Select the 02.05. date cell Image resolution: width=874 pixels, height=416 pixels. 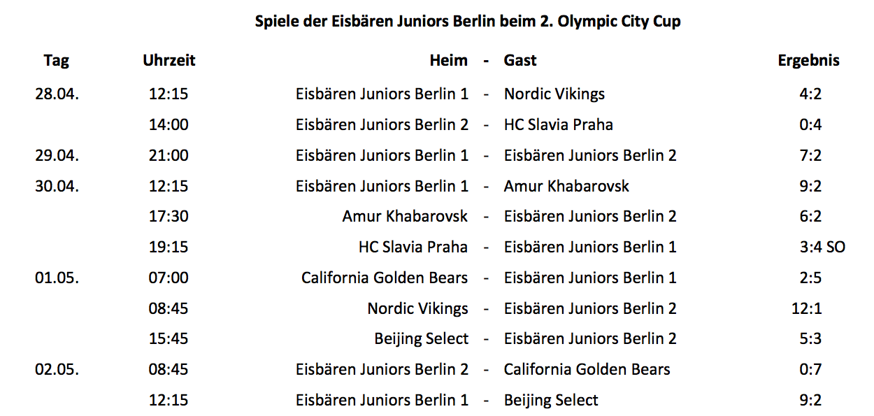57,369
